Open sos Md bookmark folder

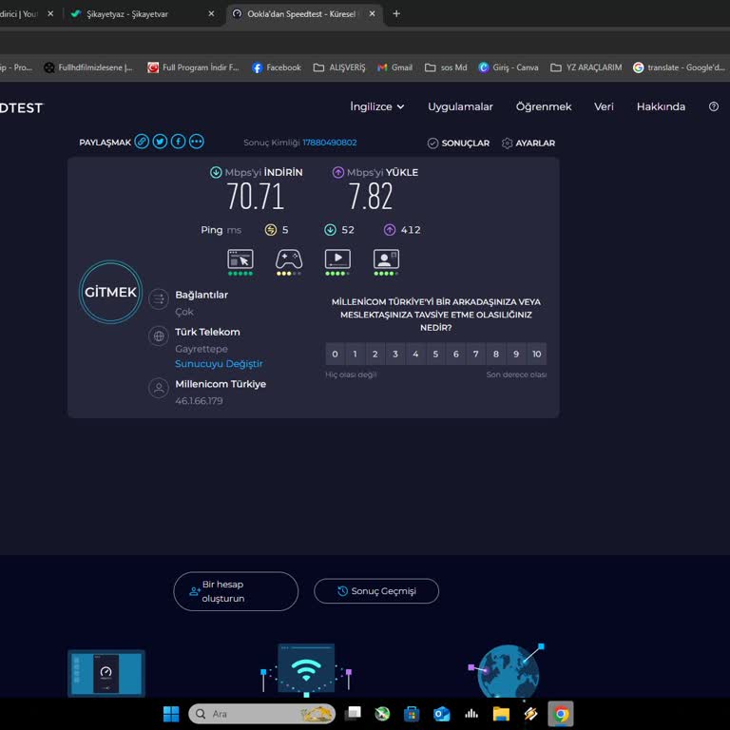click(x=446, y=67)
